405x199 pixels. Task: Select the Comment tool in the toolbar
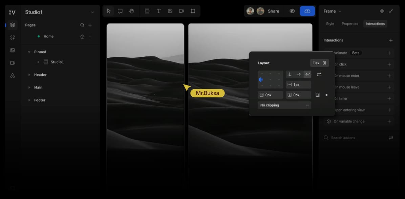[x=120, y=11]
